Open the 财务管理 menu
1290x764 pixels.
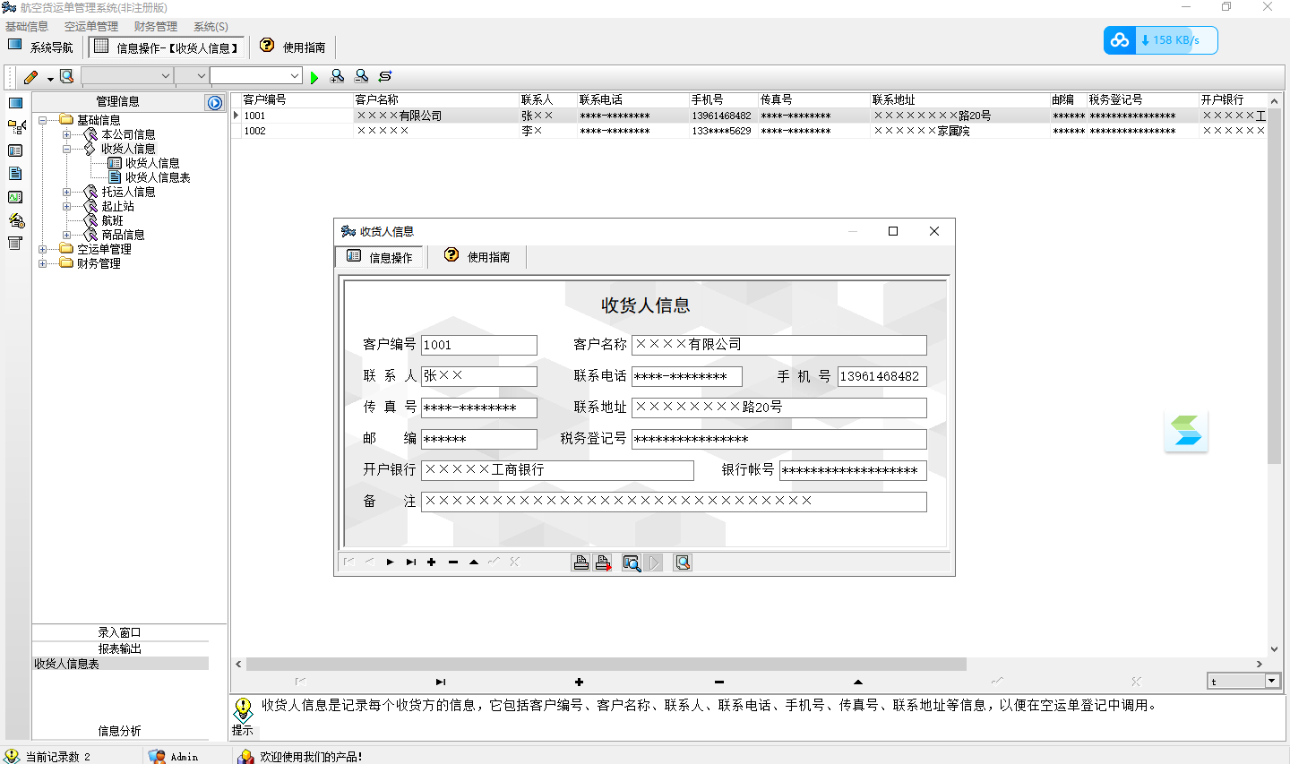[156, 27]
